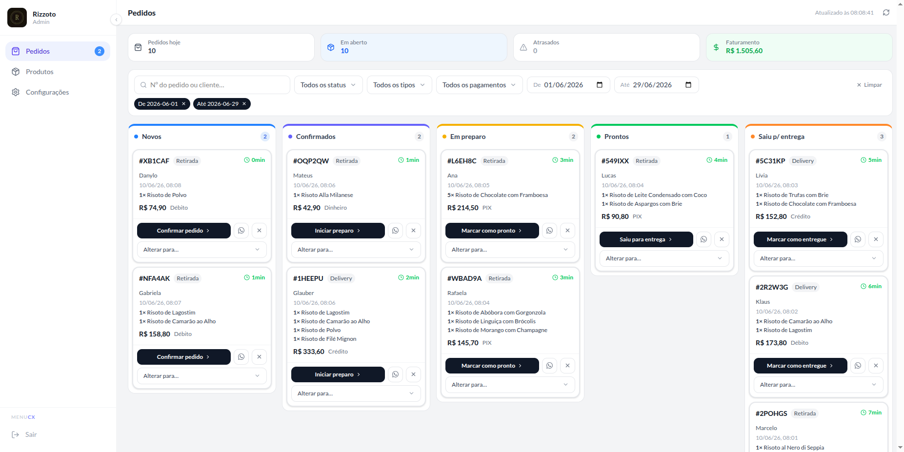Expand Alterar para dropdown on order #1HEEPU

(356, 393)
